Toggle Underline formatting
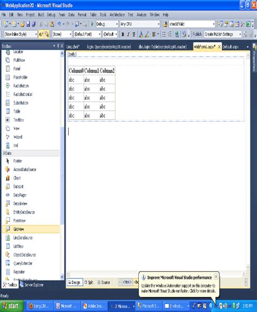 pos(134,34)
